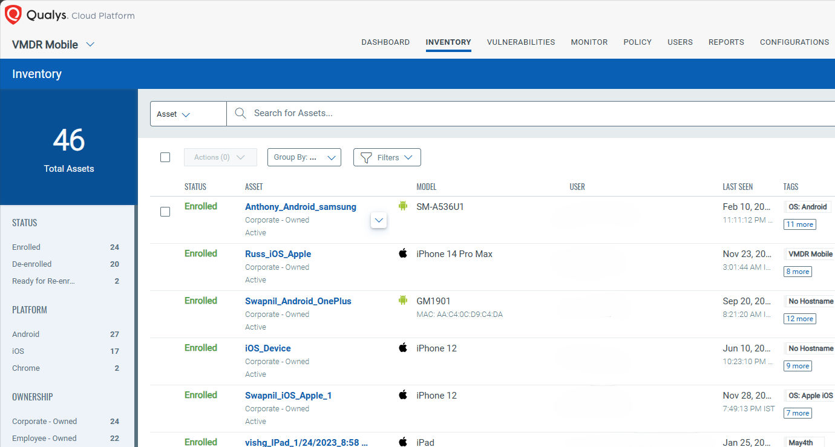Tick the select-all assets checkbox

click(x=165, y=157)
